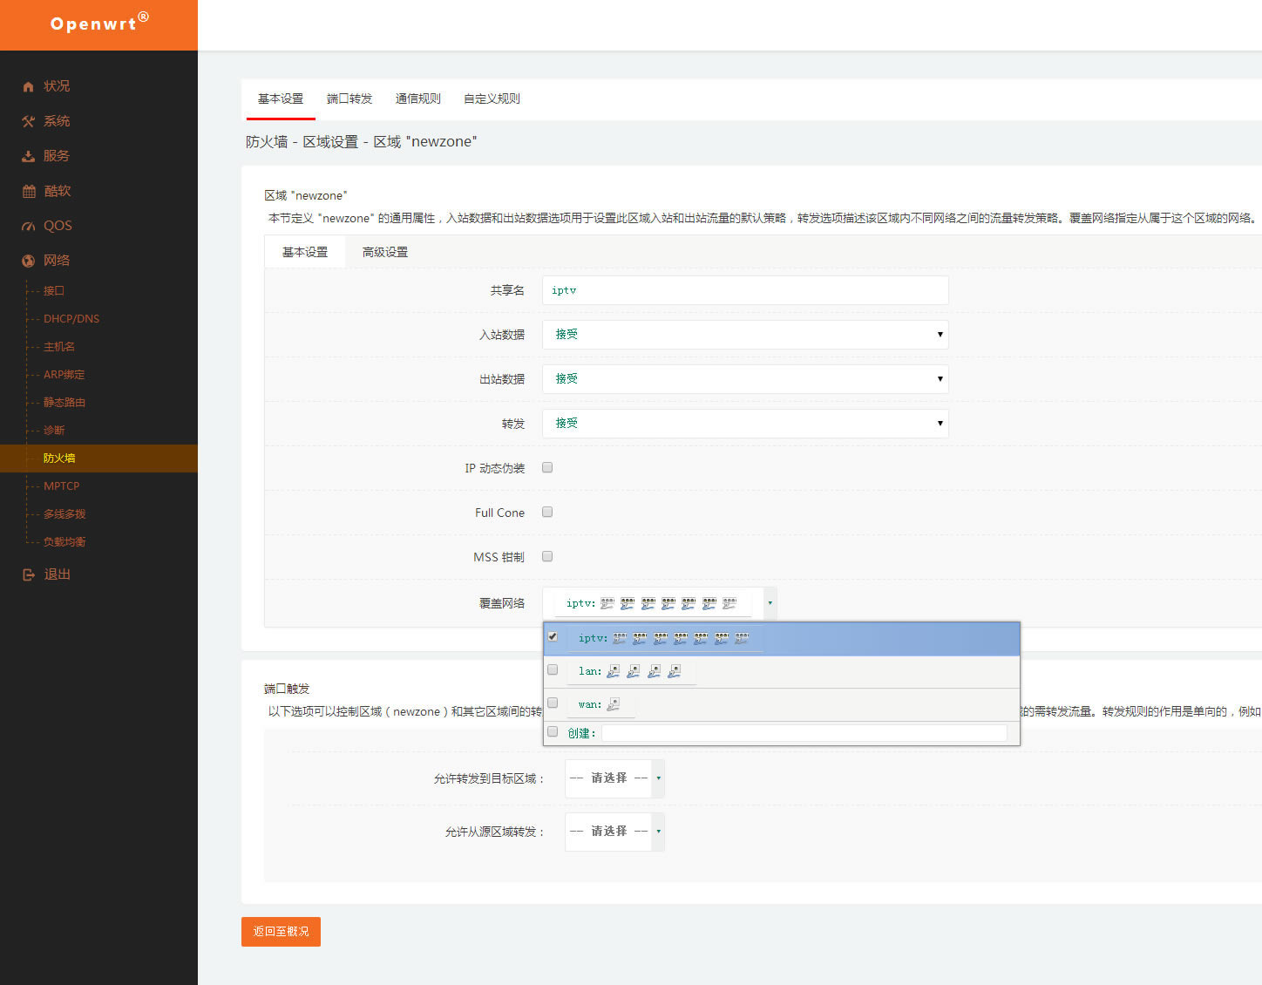
Task: Click the download icon beside 服务
Action: pos(28,156)
